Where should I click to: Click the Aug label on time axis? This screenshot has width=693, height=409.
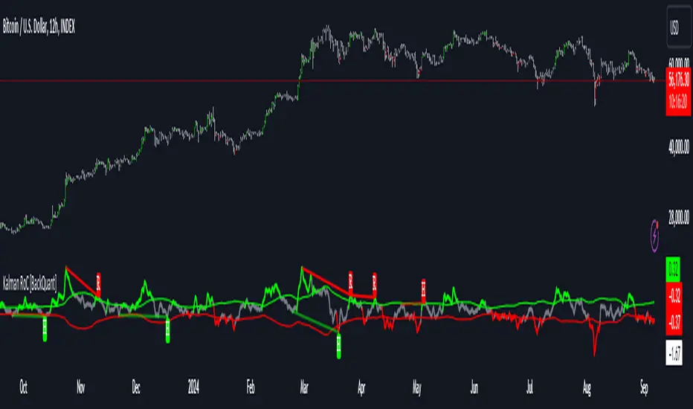(587, 387)
